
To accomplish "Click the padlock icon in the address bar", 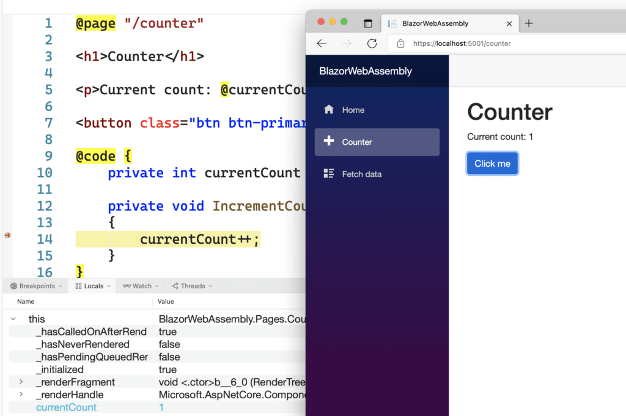I will 400,43.
